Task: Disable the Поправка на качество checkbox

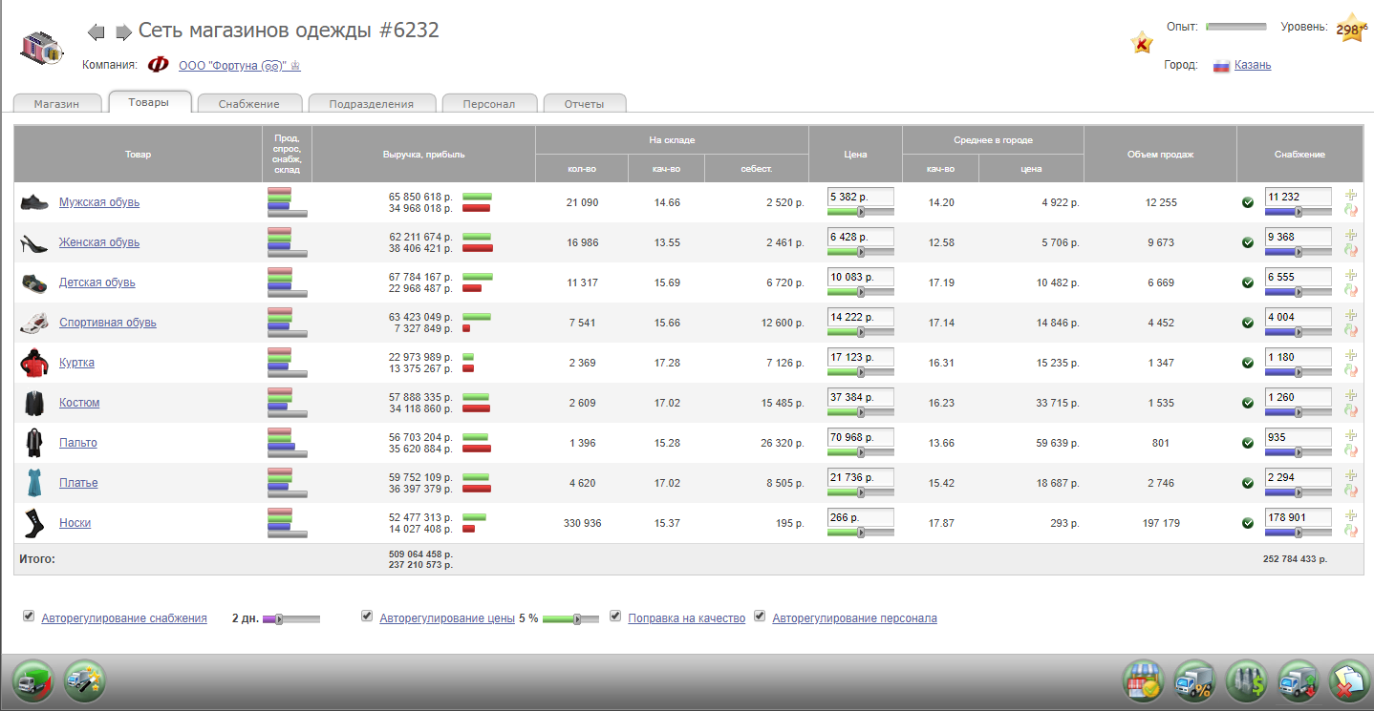Action: tap(615, 617)
